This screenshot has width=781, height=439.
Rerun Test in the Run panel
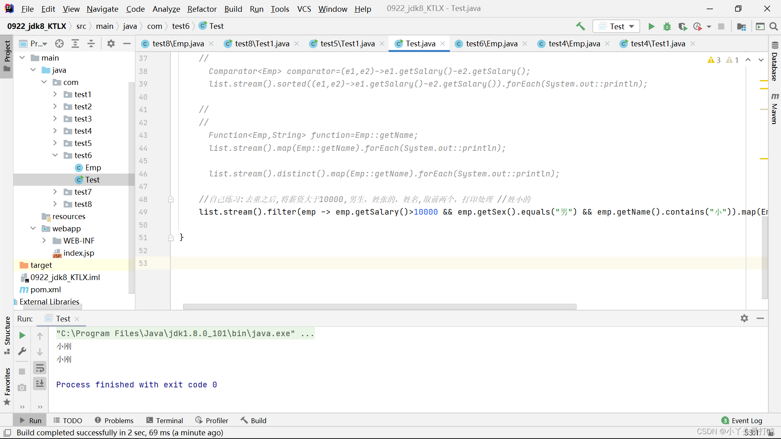click(x=22, y=335)
